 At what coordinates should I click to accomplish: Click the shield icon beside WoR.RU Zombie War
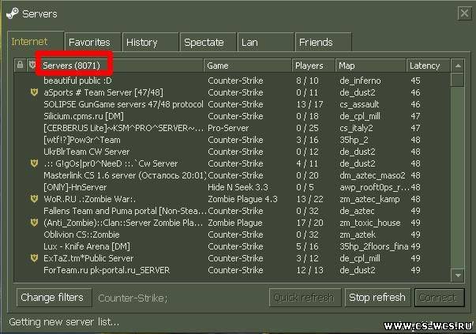tap(34, 198)
